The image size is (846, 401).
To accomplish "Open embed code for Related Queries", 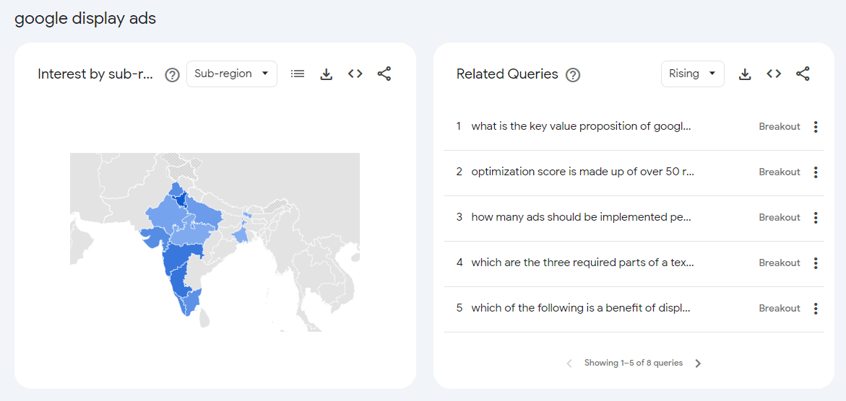I will point(774,74).
